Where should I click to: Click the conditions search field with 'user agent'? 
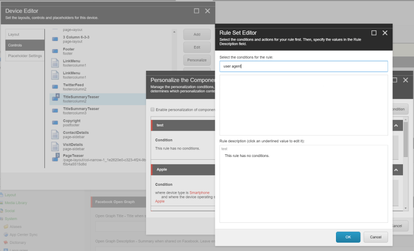tap(303, 66)
